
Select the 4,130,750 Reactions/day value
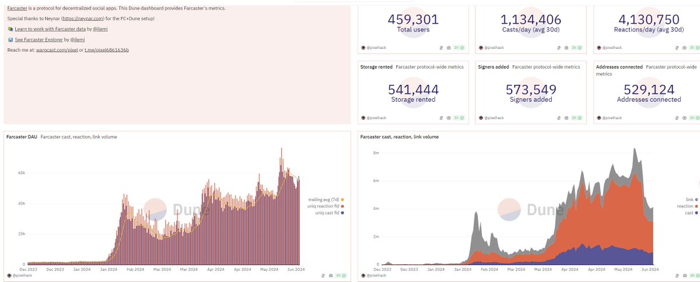tap(649, 19)
